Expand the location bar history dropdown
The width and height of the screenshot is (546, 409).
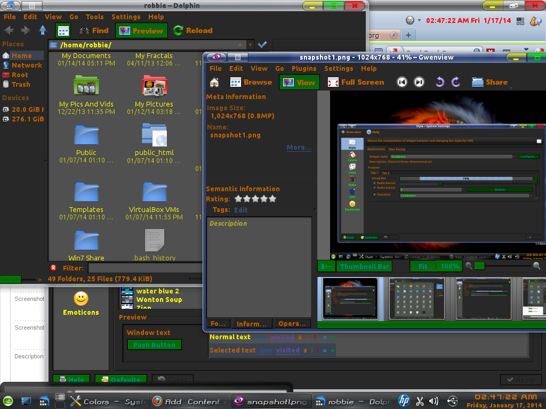250,45
